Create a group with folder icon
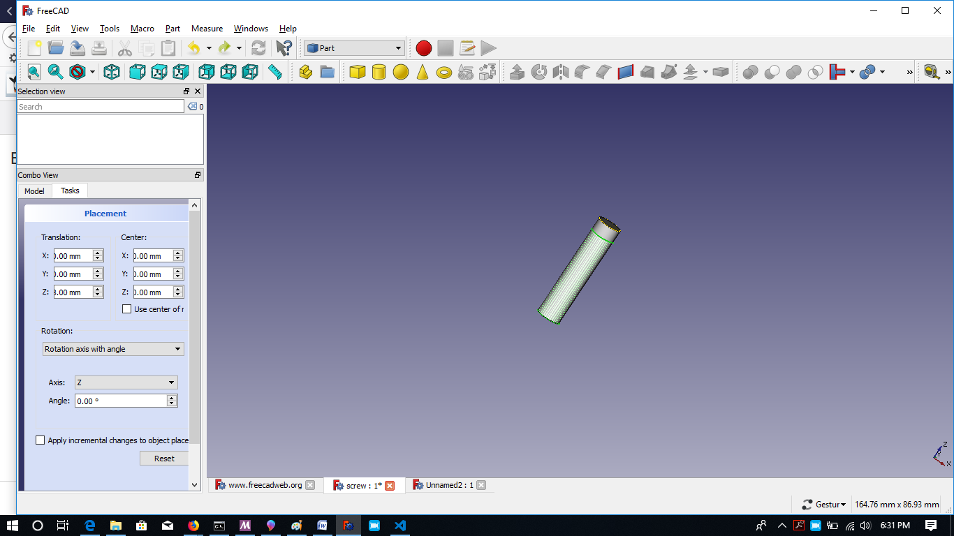 point(328,72)
